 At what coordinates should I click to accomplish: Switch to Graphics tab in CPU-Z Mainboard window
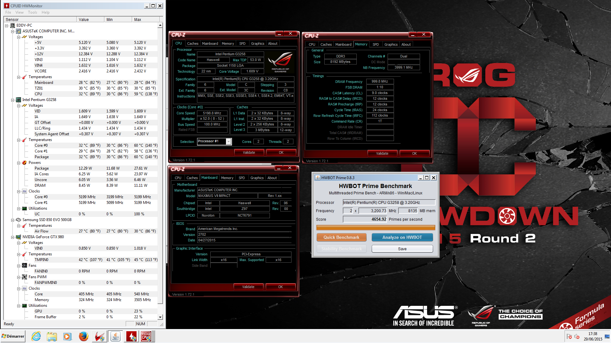tap(257, 178)
